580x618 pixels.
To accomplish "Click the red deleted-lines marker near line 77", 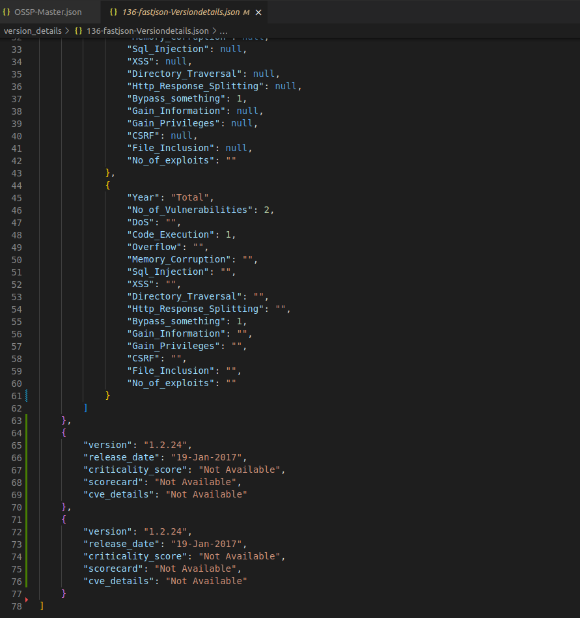I will point(27,600).
